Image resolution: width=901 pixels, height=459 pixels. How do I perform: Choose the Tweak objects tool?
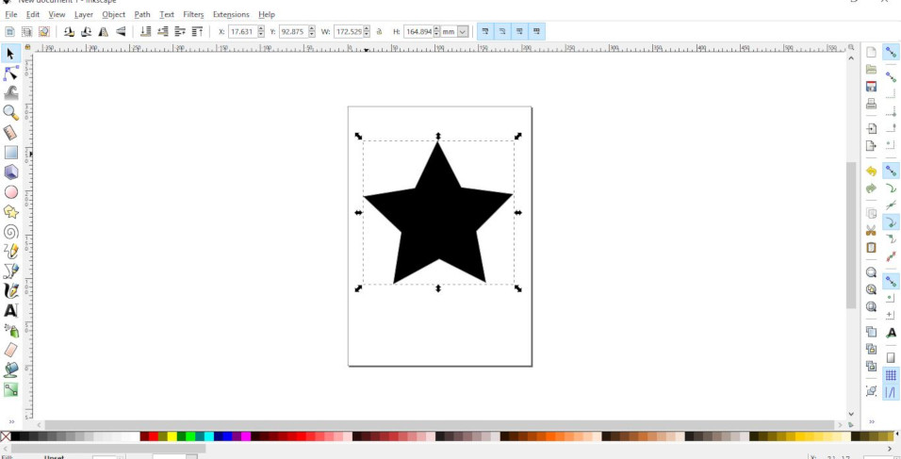coord(10,92)
